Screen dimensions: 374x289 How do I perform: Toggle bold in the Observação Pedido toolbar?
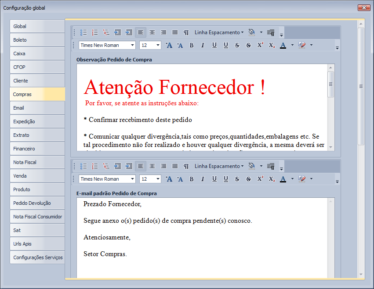point(192,45)
